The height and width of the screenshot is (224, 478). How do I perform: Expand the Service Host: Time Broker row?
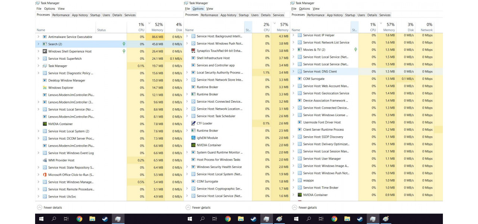(x=294, y=188)
